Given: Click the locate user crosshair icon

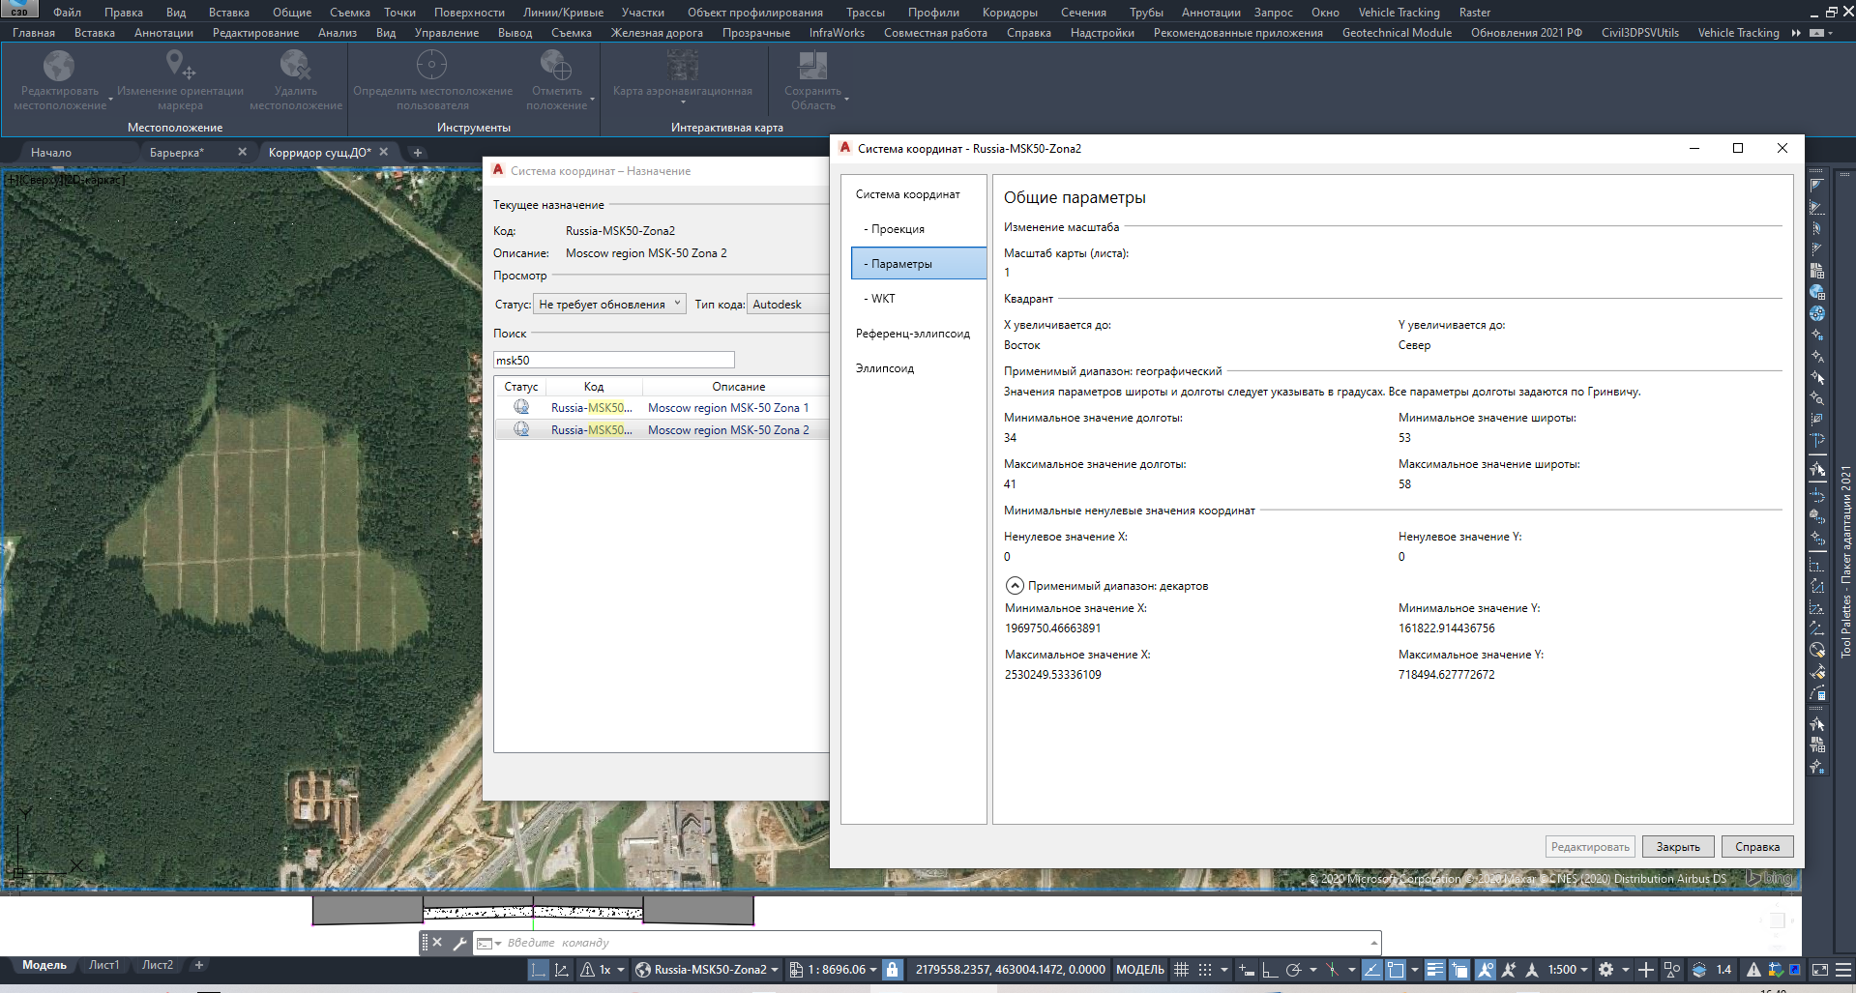Looking at the screenshot, I should coord(431,66).
